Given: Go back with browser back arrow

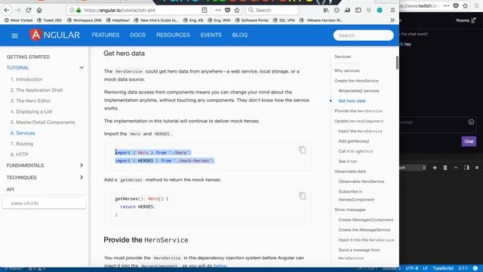Looking at the screenshot, I should click(x=7, y=10).
